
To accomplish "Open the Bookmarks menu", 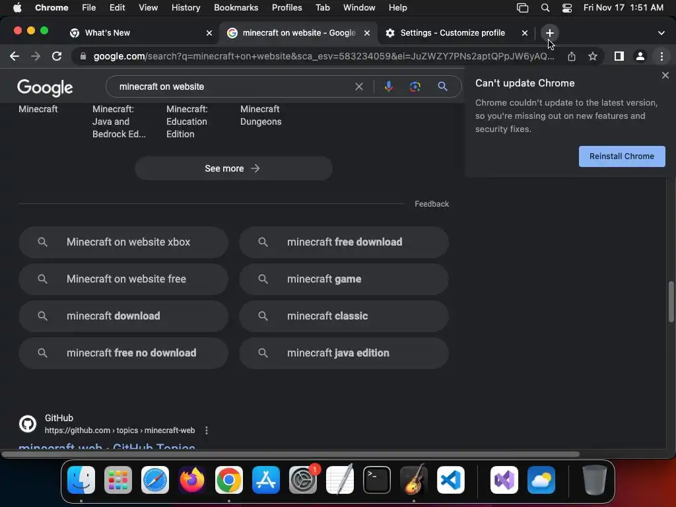I will (236, 8).
